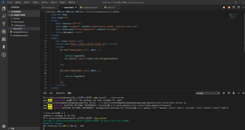Open the Explorer view in activity bar
The height and width of the screenshot is (130, 245).
[x=4, y=9]
